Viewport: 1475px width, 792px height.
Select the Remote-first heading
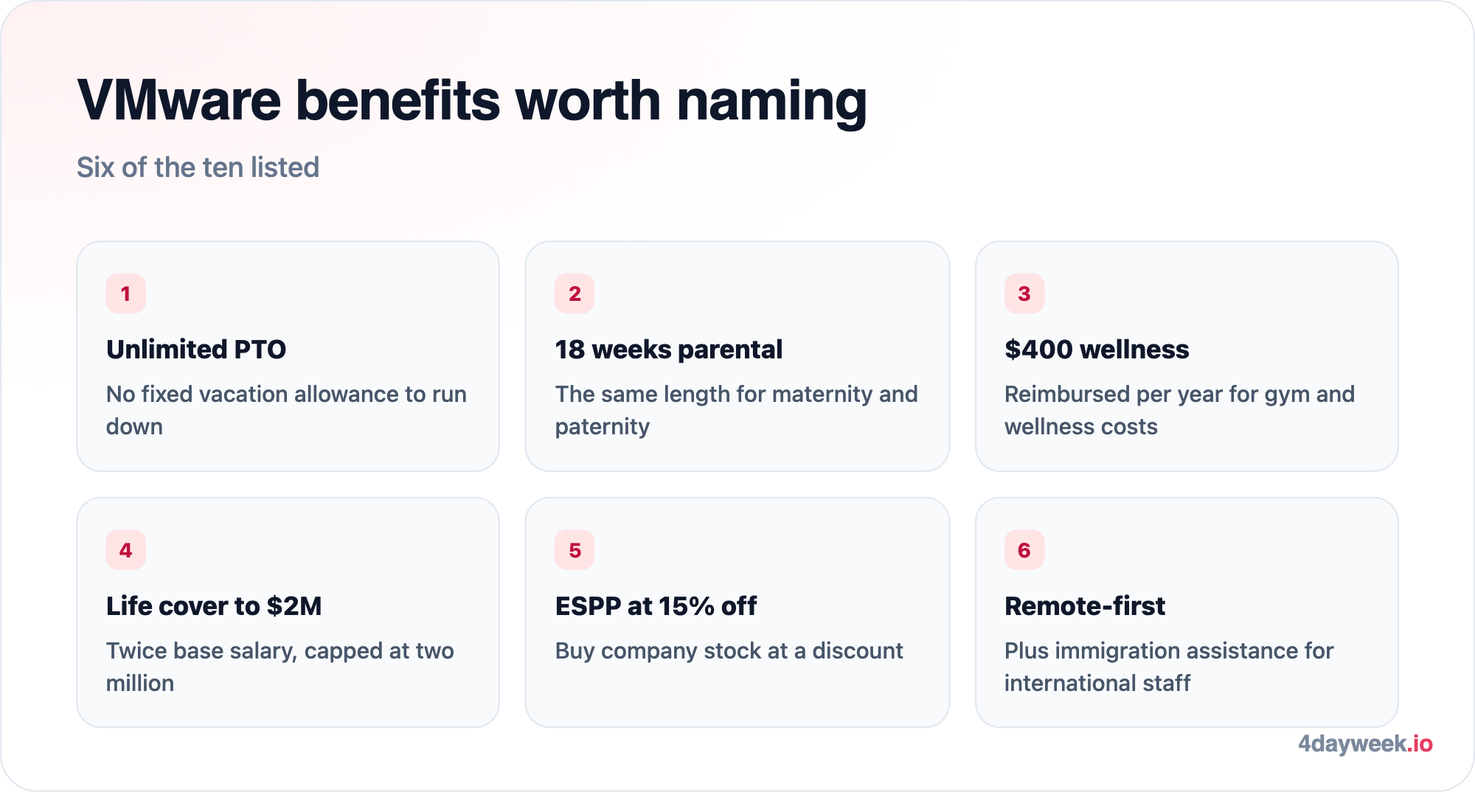pos(1085,606)
